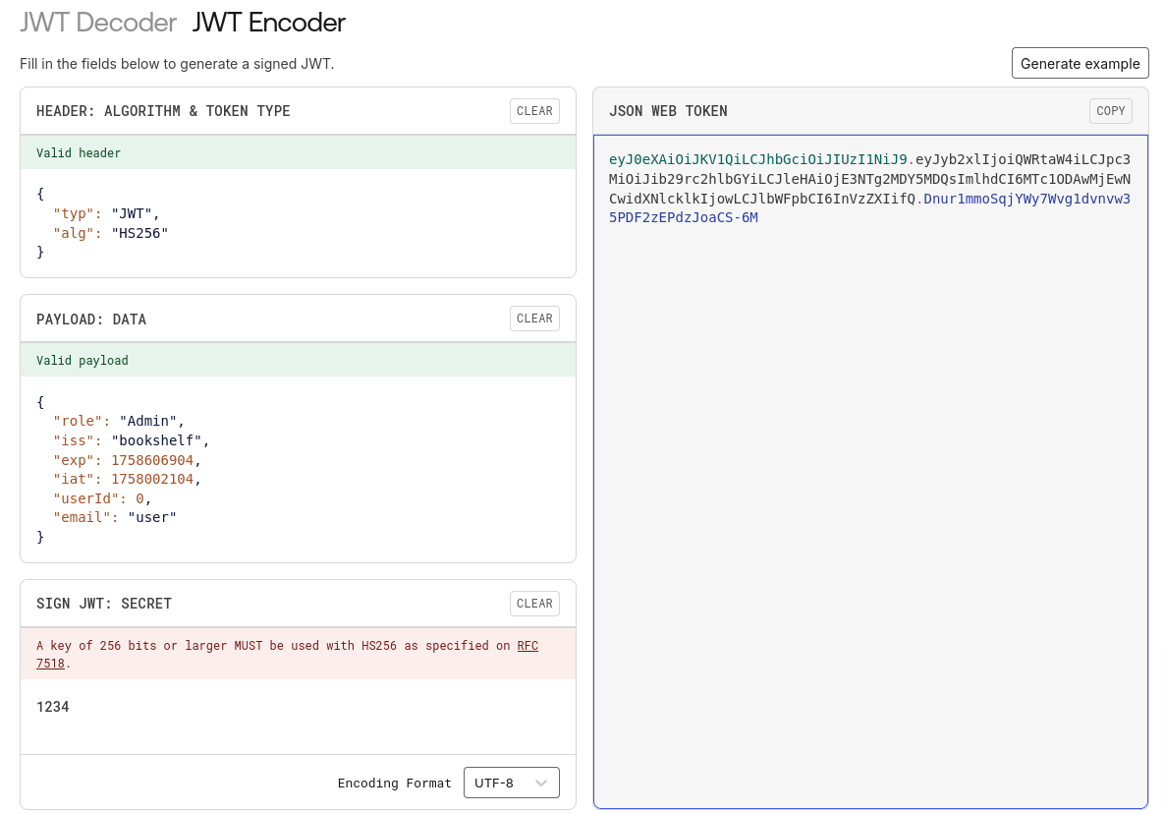Viewport: 1165px width, 814px height.
Task: Clear the header algorithm section
Action: tap(534, 111)
